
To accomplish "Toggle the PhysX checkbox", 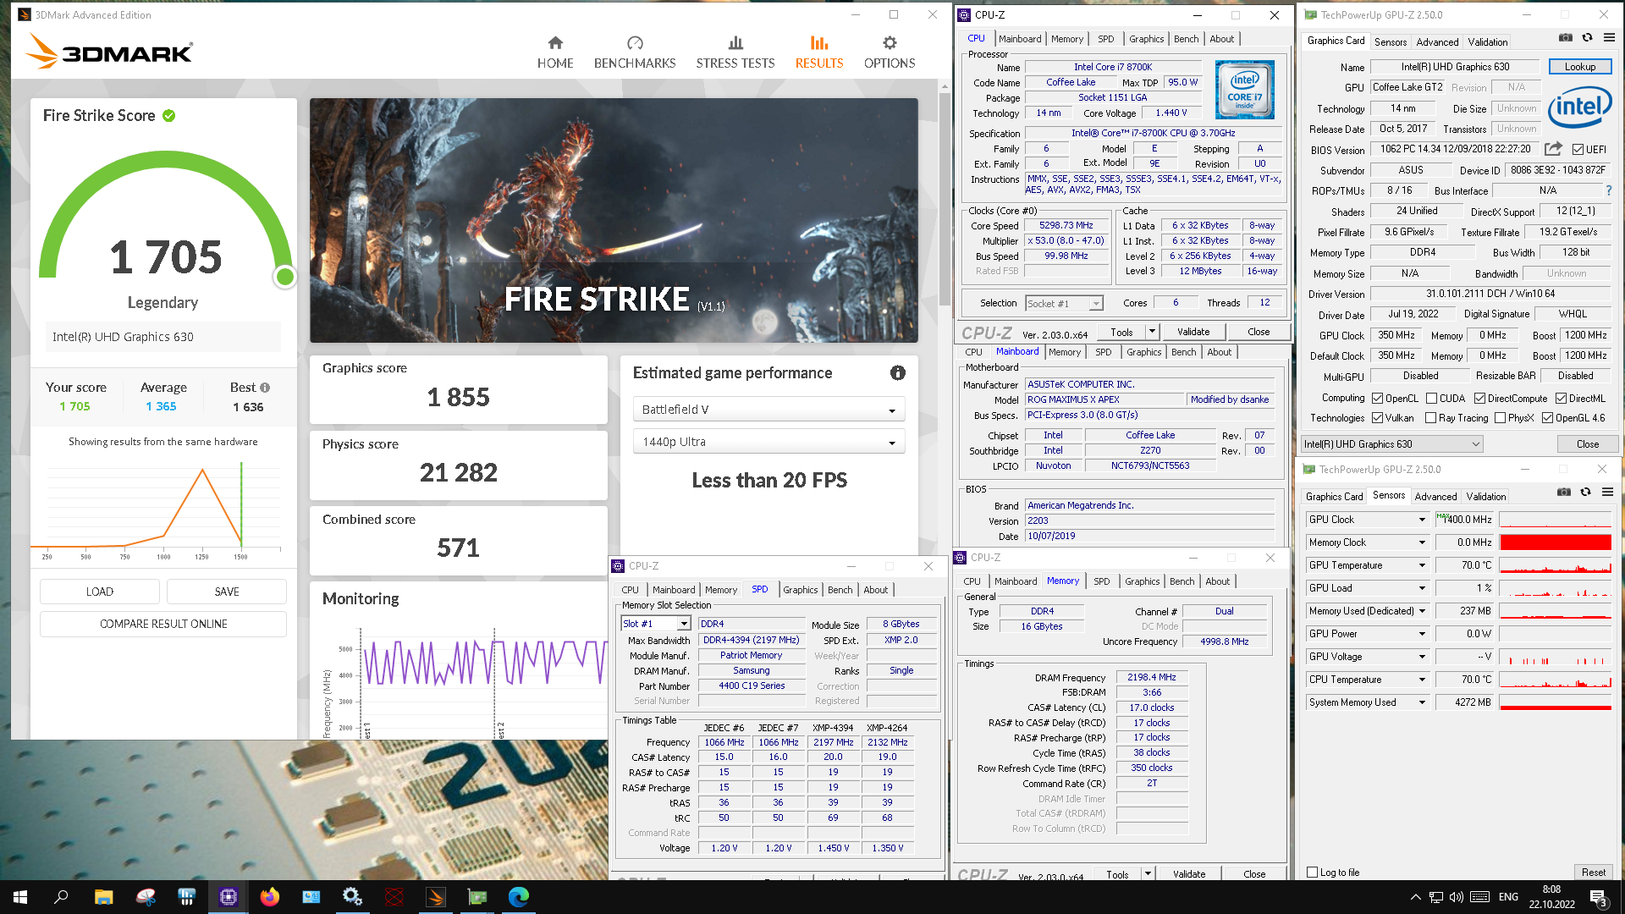I will tap(1500, 418).
